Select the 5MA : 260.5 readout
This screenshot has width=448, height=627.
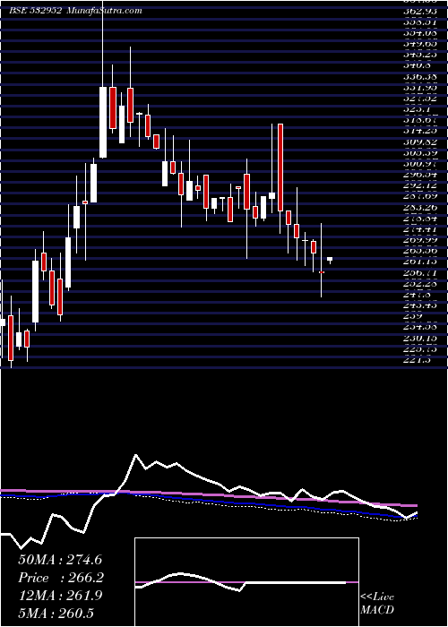[56, 613]
